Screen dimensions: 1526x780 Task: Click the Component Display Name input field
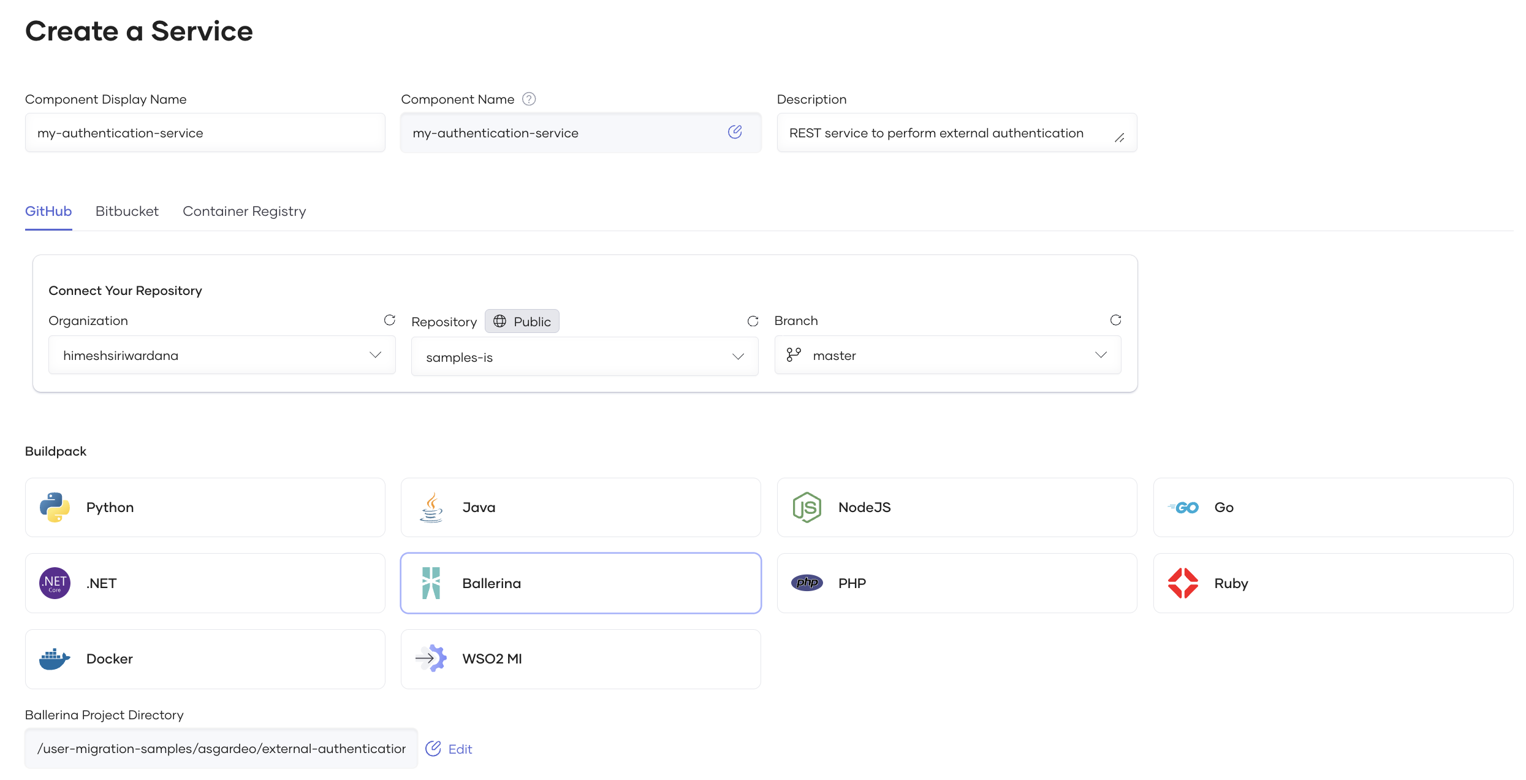click(205, 132)
